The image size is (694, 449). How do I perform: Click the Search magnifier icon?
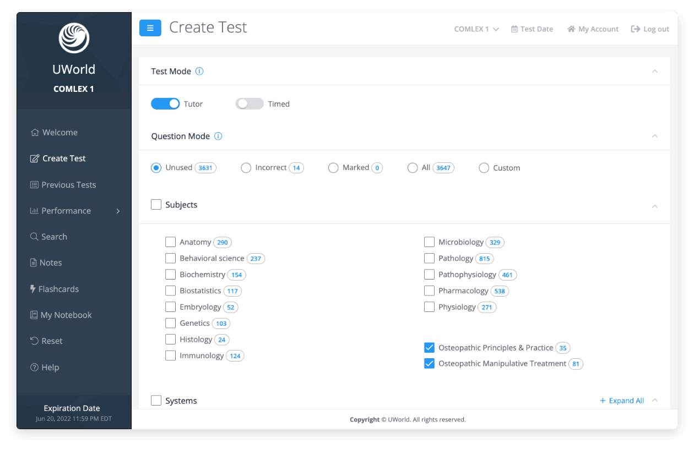[34, 237]
